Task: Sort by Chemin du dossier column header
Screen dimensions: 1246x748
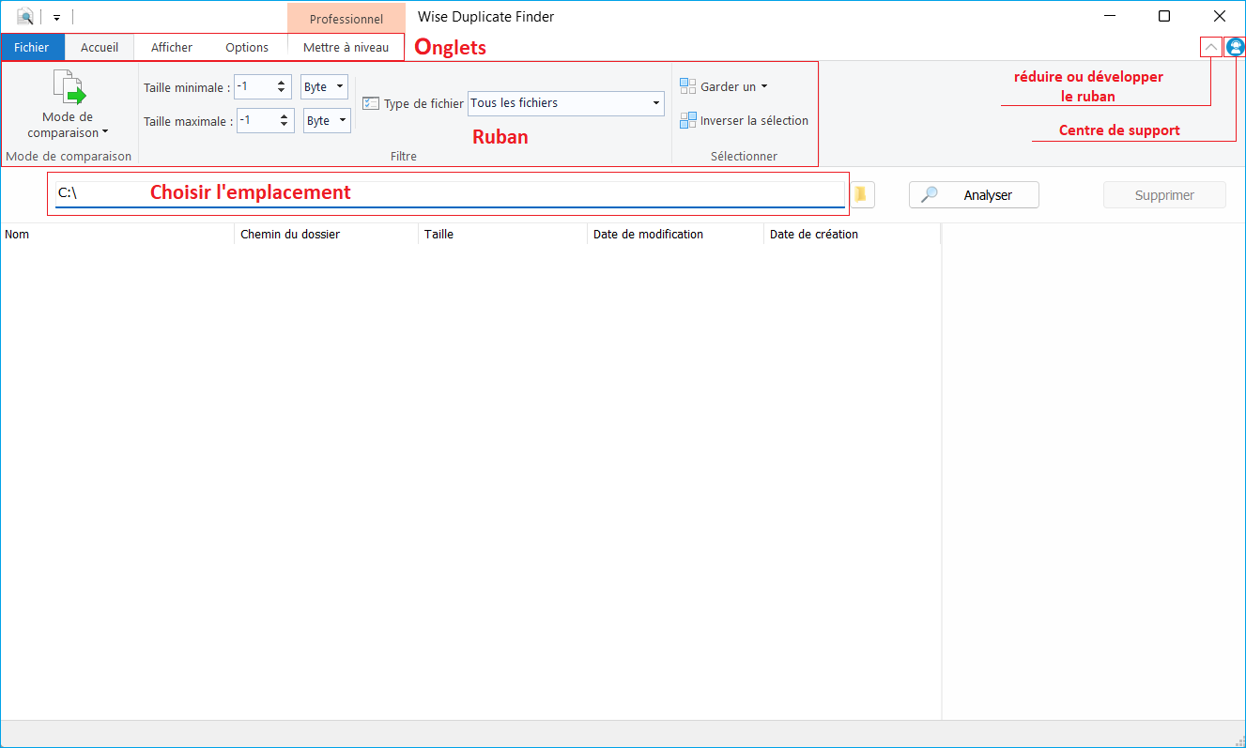Action: click(x=326, y=234)
